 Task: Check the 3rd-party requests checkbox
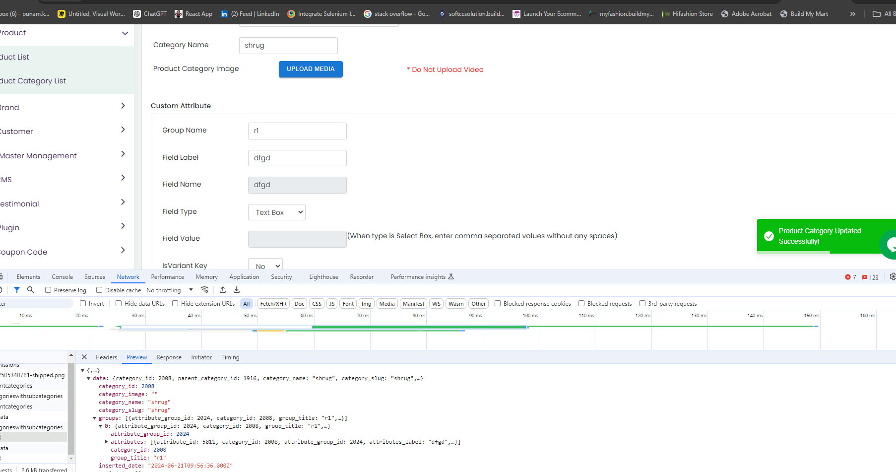tap(642, 303)
